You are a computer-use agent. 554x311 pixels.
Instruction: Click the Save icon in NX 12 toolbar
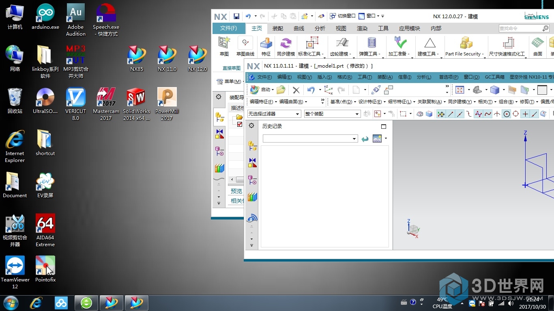[x=236, y=16]
